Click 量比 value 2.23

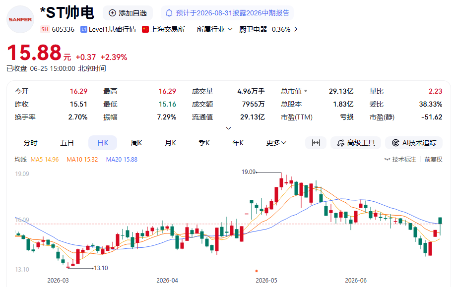pyautogui.click(x=435, y=91)
